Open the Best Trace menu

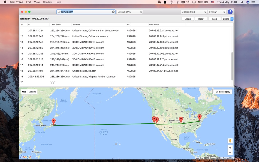pos(16,2)
